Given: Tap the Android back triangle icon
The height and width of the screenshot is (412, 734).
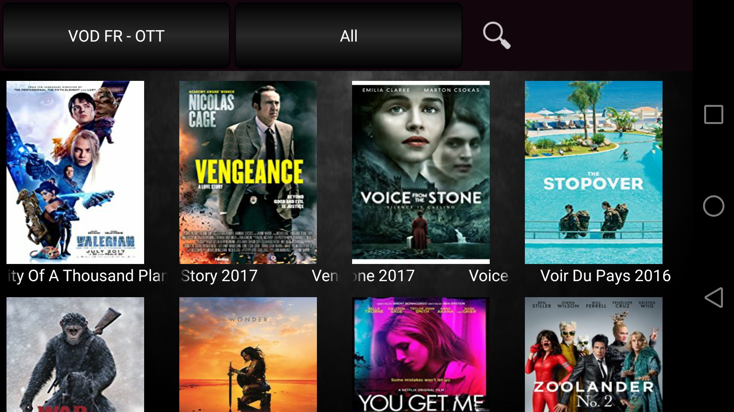Looking at the screenshot, I should click(714, 298).
